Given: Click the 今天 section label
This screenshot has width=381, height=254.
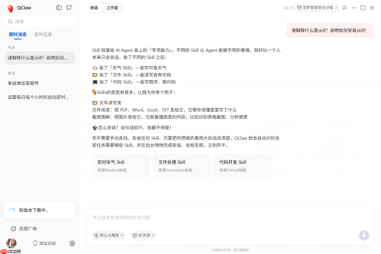Looking at the screenshot, I should (x=11, y=48).
